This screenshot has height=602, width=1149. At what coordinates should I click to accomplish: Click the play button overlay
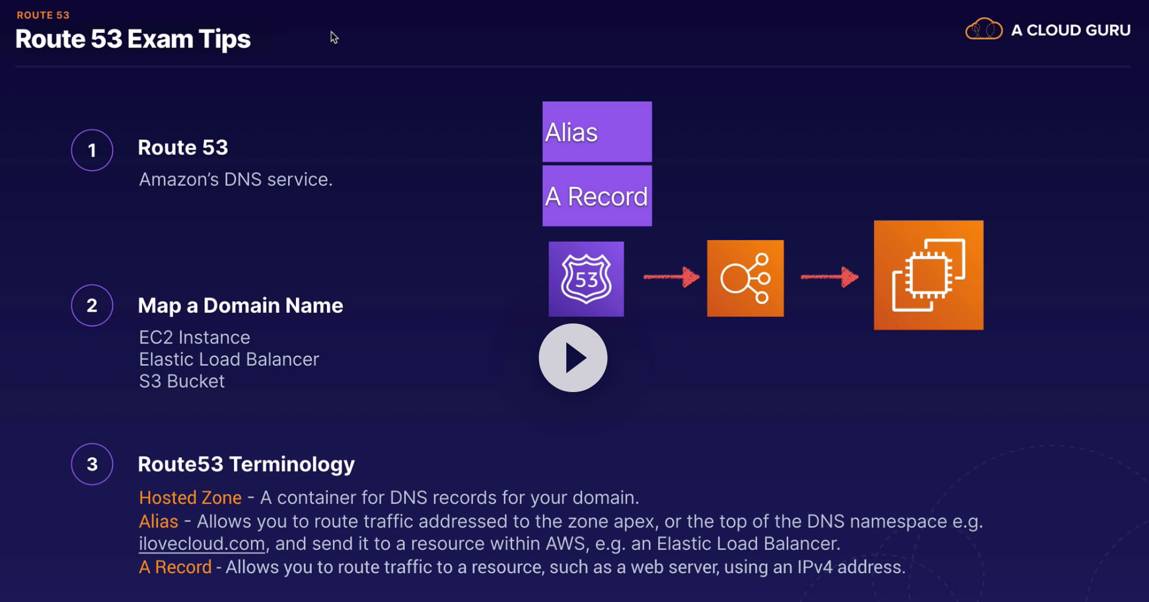(573, 358)
